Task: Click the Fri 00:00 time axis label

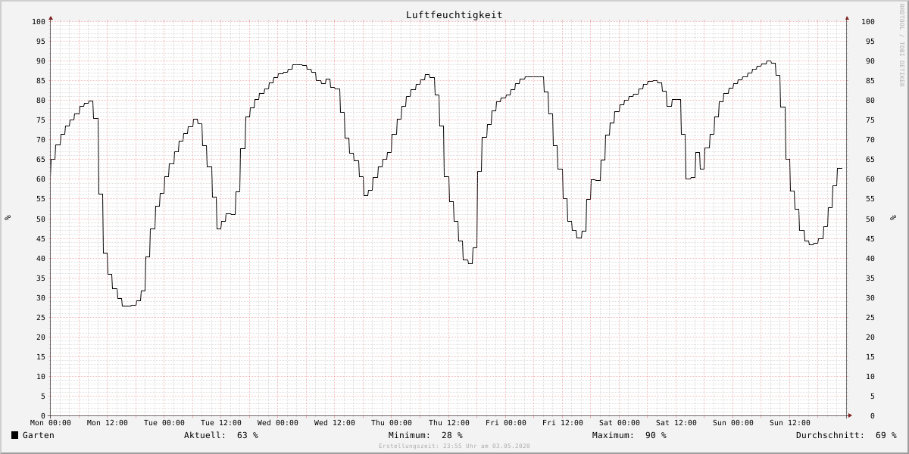Action: pos(506,423)
